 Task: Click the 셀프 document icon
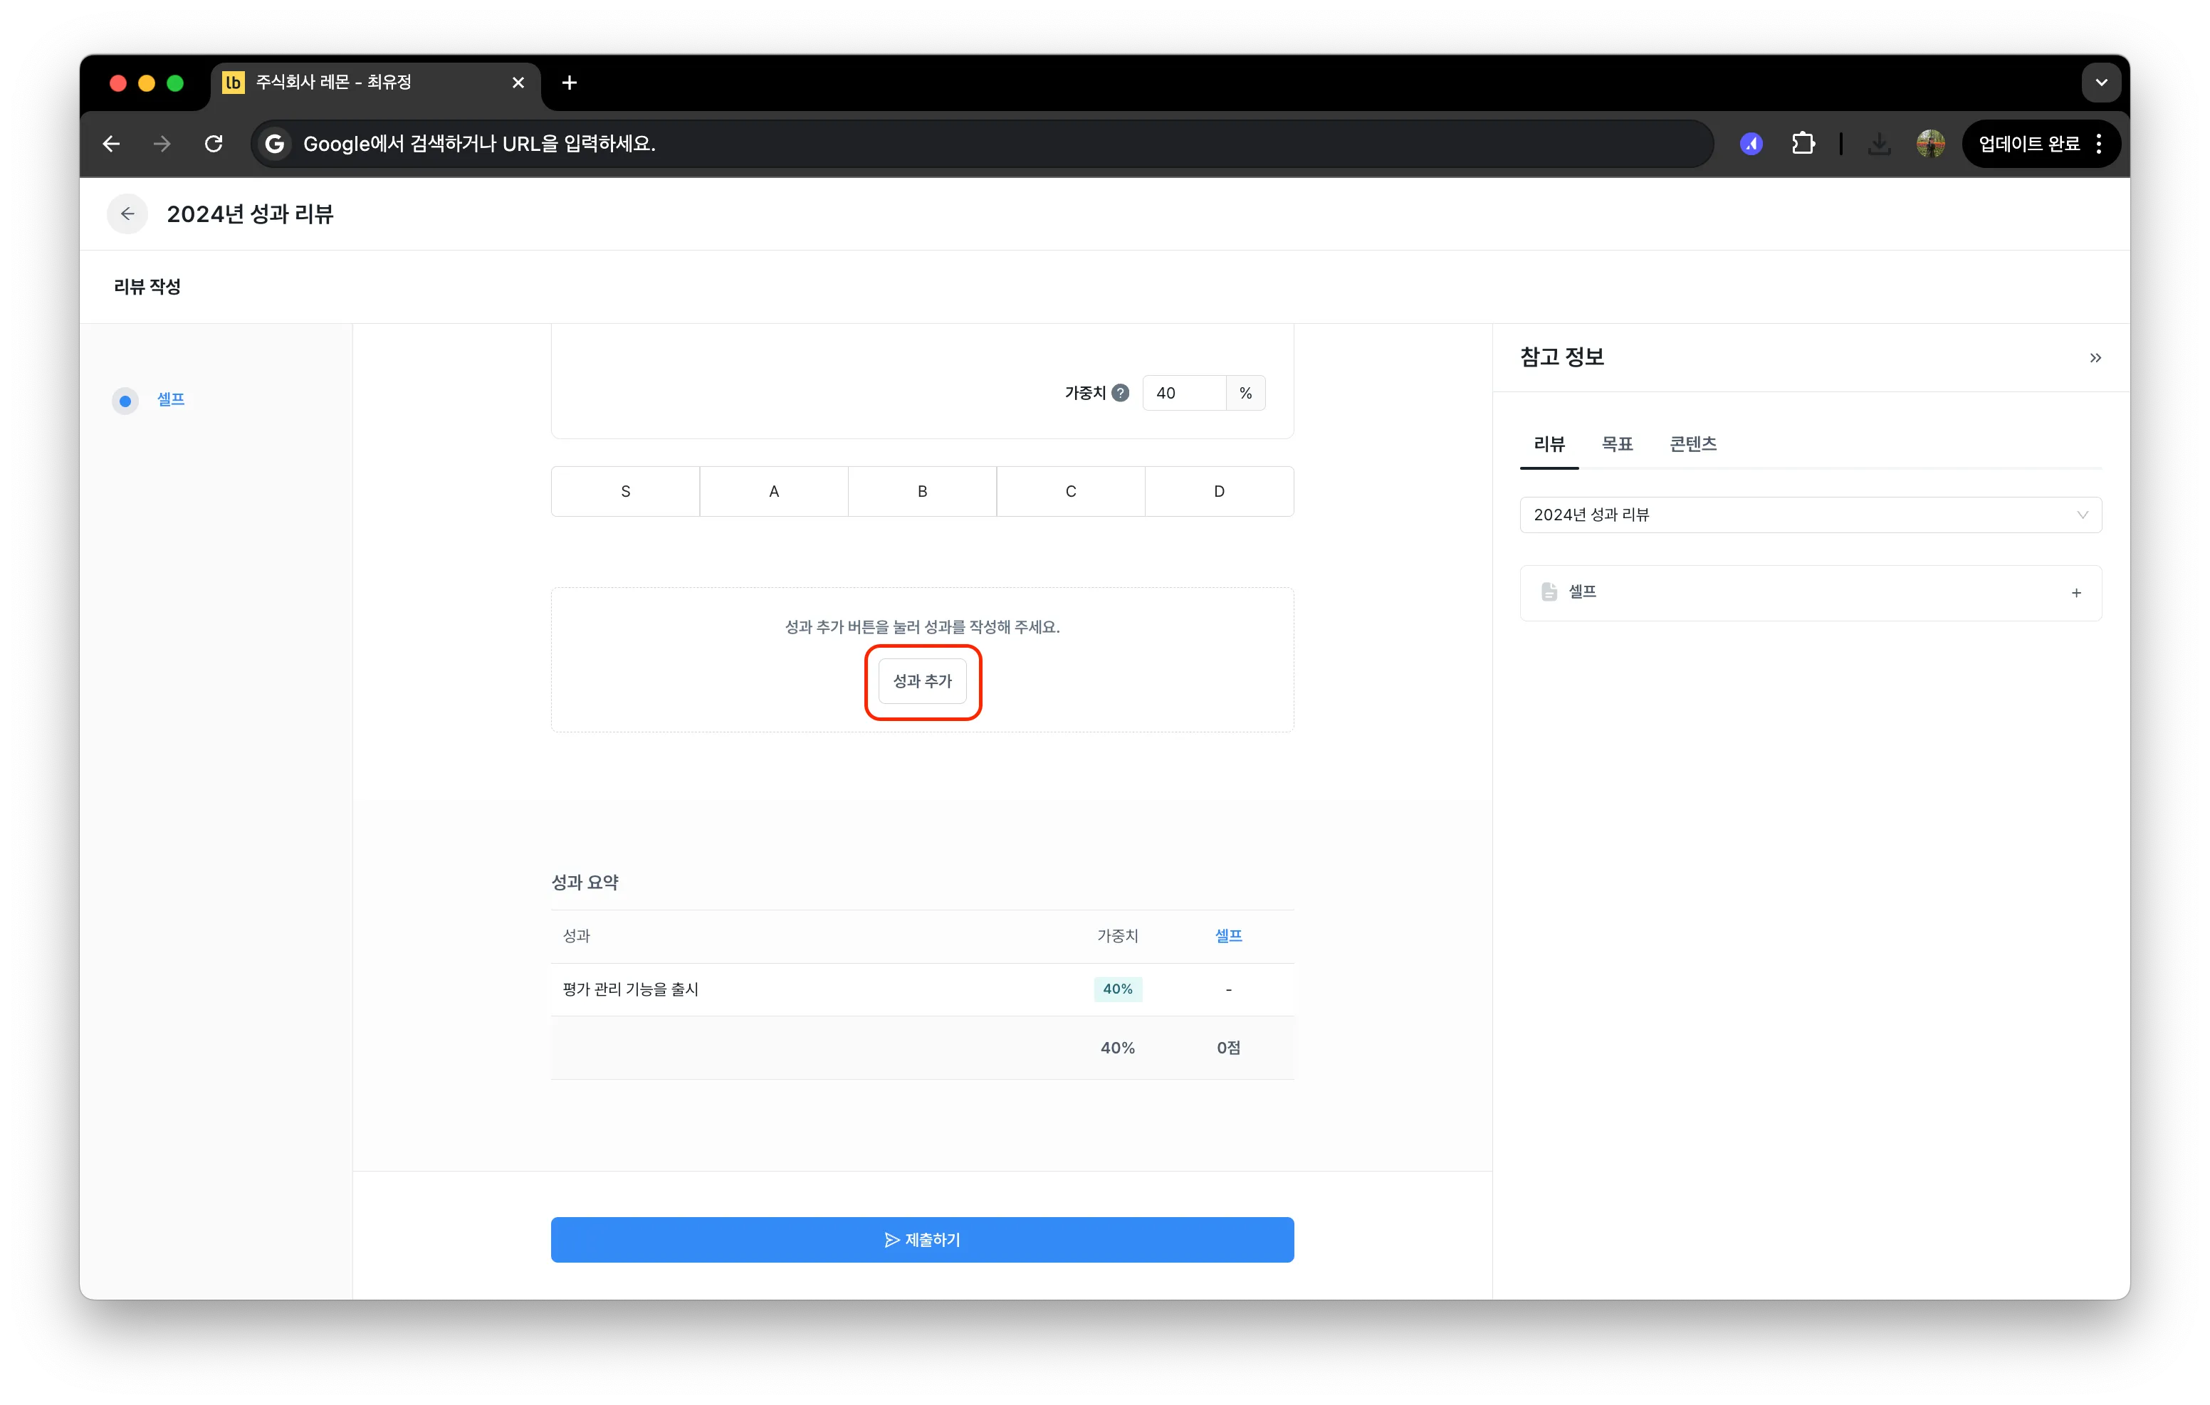[1549, 592]
